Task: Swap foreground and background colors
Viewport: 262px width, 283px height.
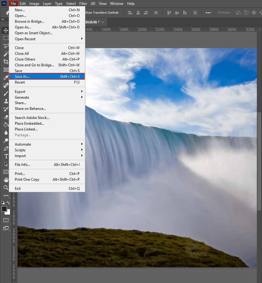Action: (8, 203)
